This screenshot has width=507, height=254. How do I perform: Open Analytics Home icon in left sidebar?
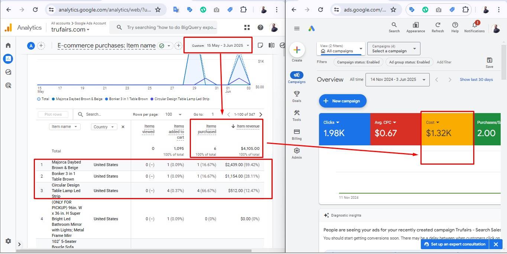coord(8,45)
